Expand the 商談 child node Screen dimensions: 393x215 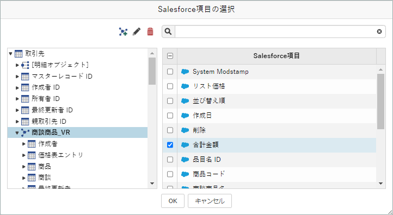(24, 178)
